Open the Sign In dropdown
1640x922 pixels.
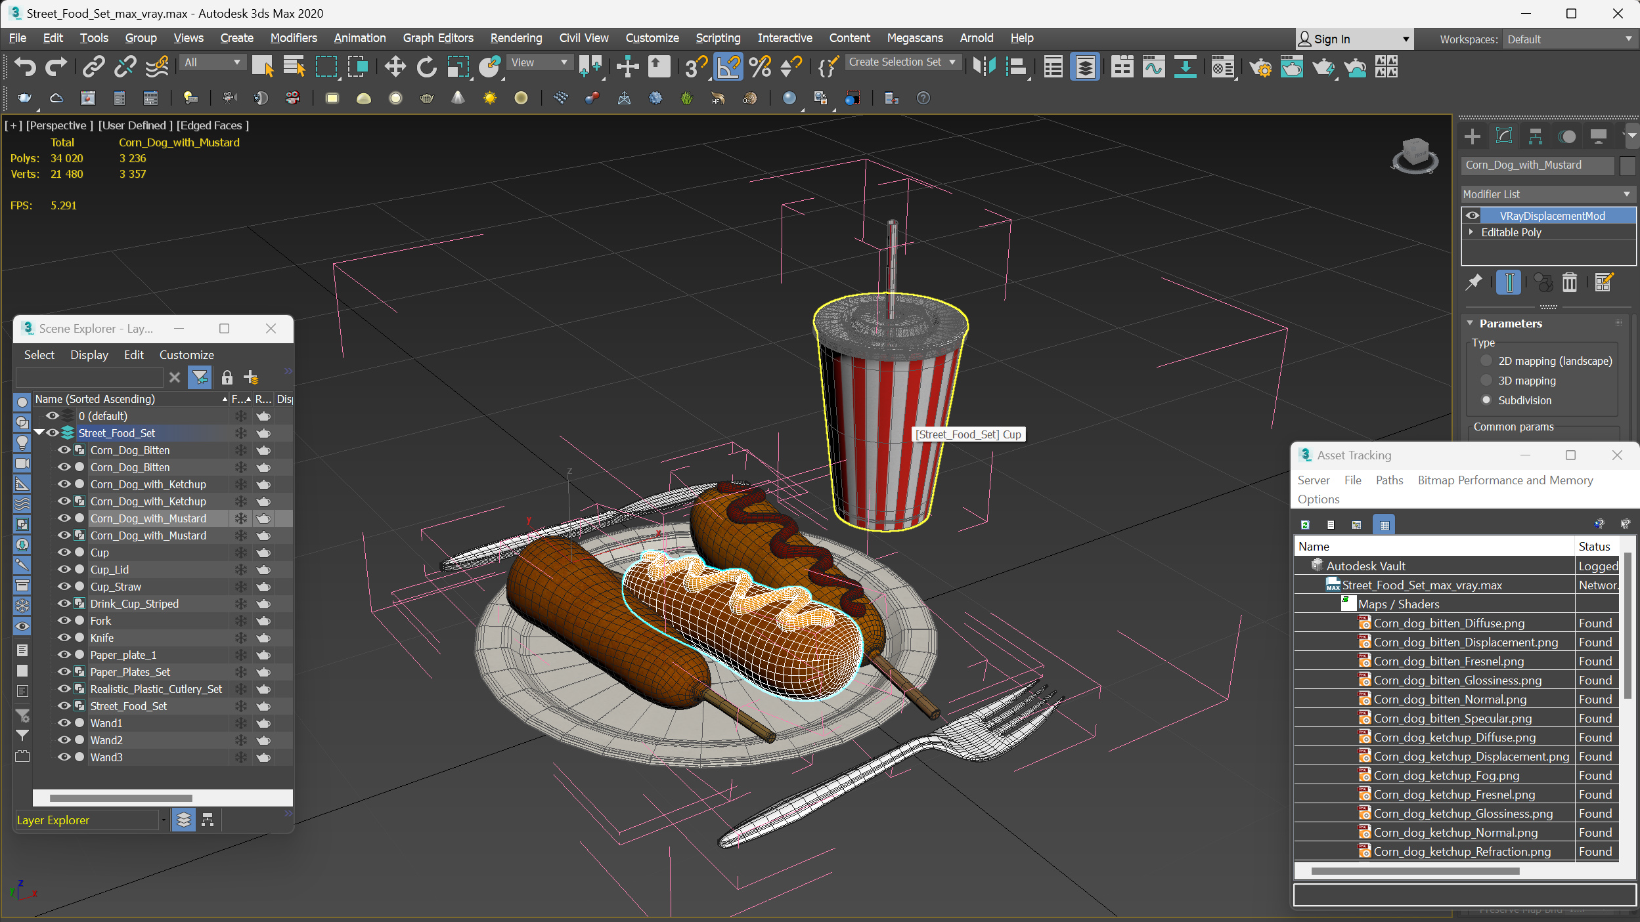tap(1354, 39)
